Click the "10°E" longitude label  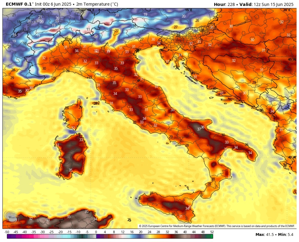[91, 10]
